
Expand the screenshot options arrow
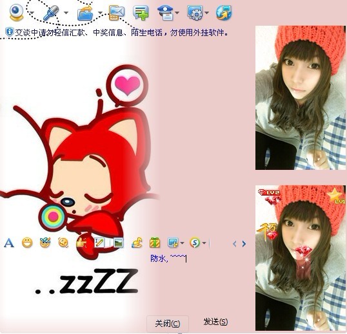pyautogui.click(x=182, y=243)
